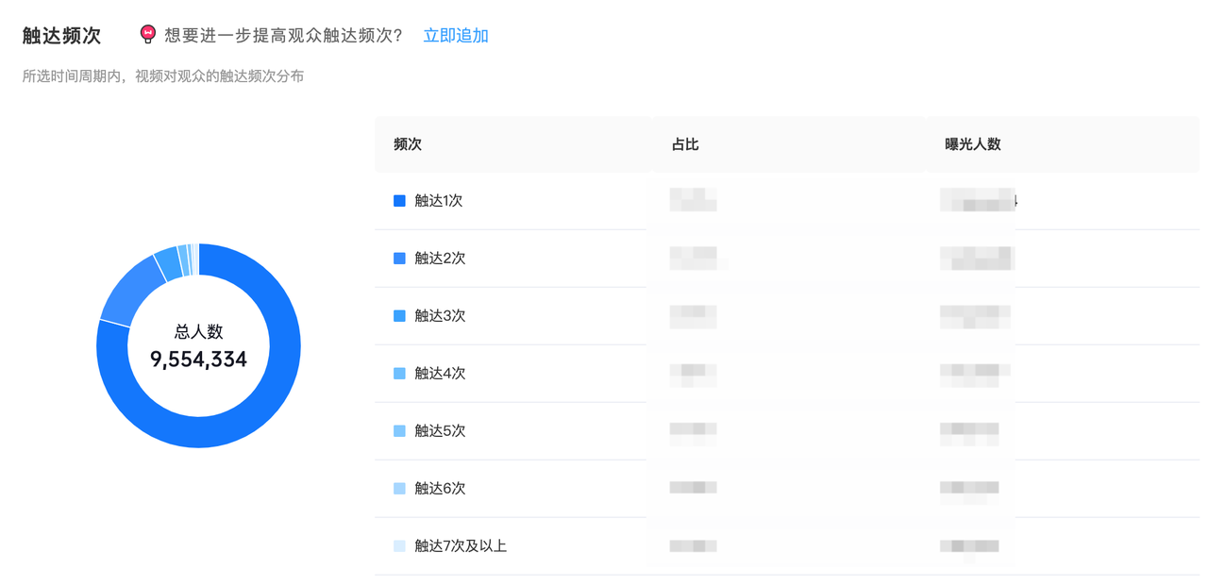Click the 触达6次 legend color square
The image size is (1208, 586).
(399, 489)
